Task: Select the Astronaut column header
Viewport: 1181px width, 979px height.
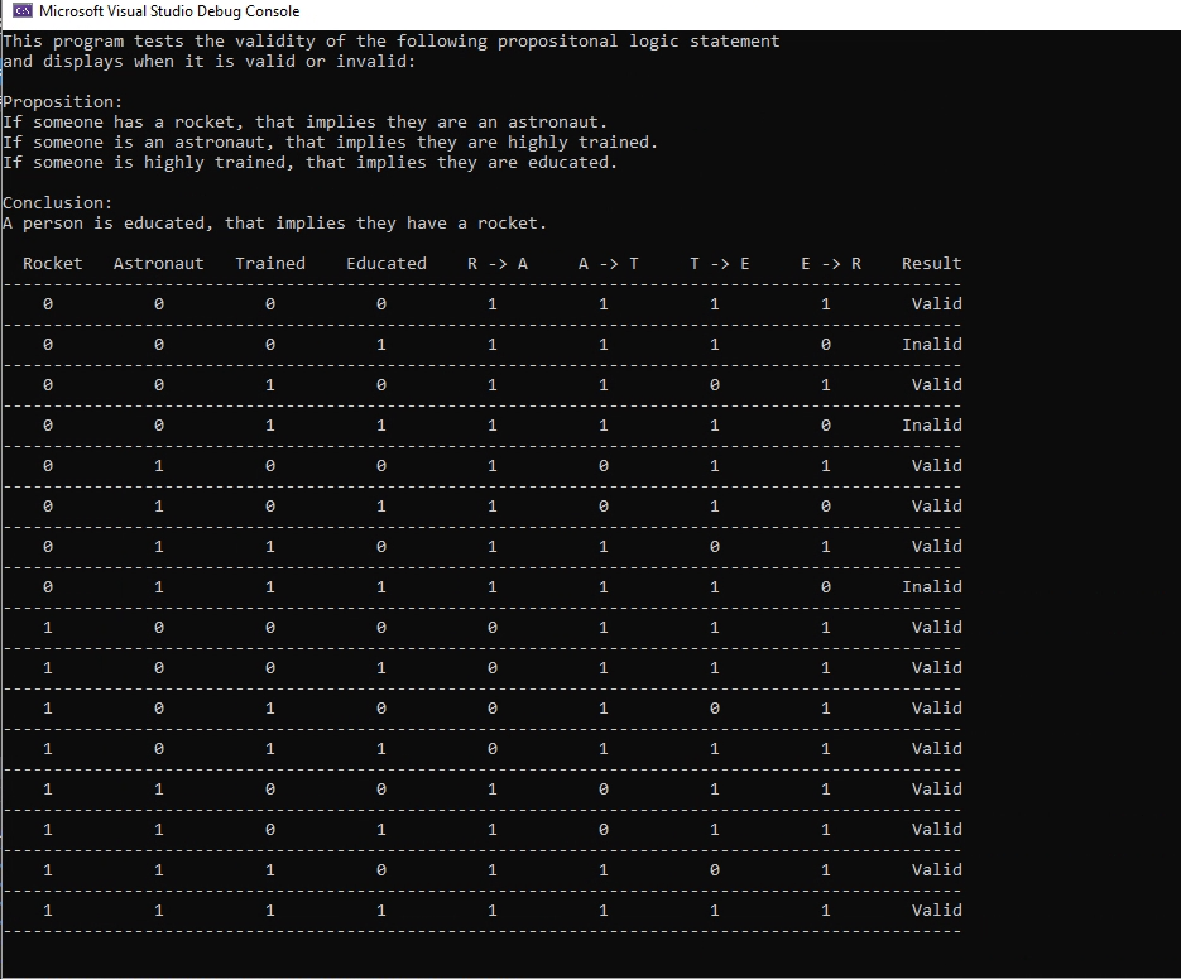Action: coord(159,263)
